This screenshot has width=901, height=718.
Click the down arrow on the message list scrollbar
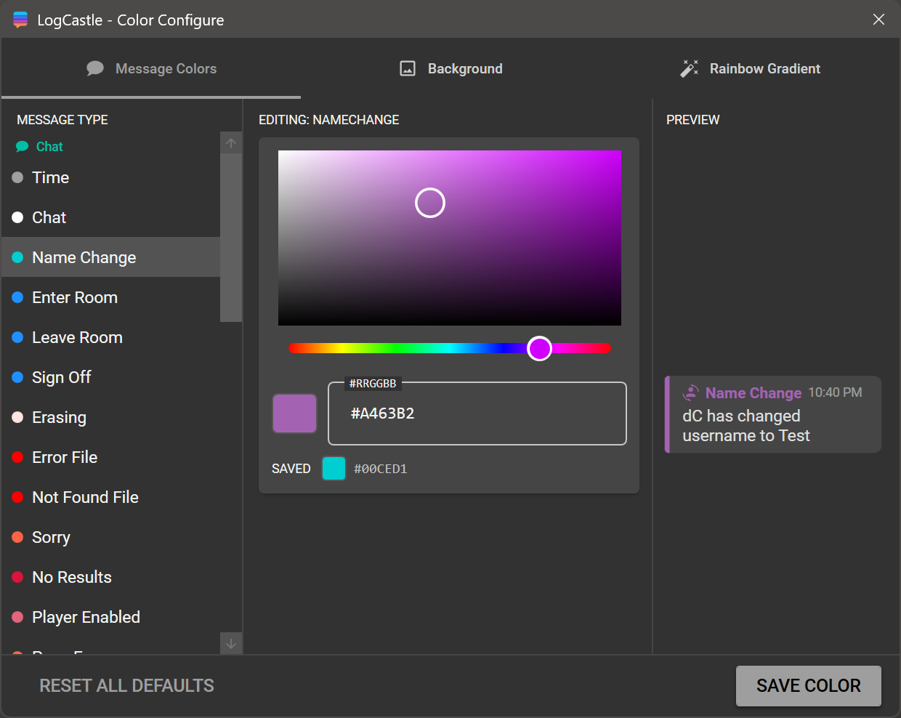230,644
